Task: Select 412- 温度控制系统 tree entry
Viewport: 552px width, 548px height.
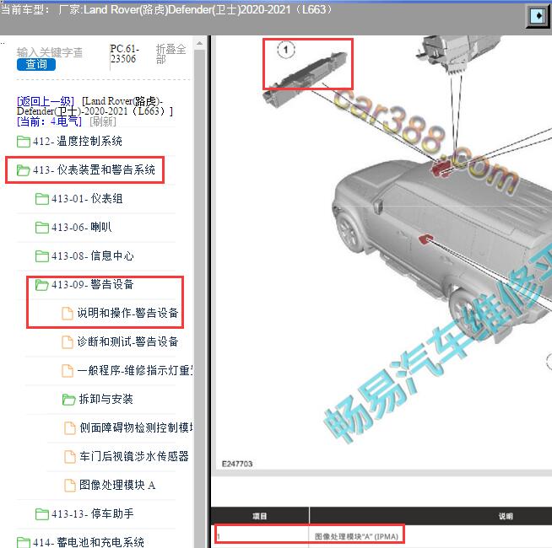Action: [x=78, y=142]
